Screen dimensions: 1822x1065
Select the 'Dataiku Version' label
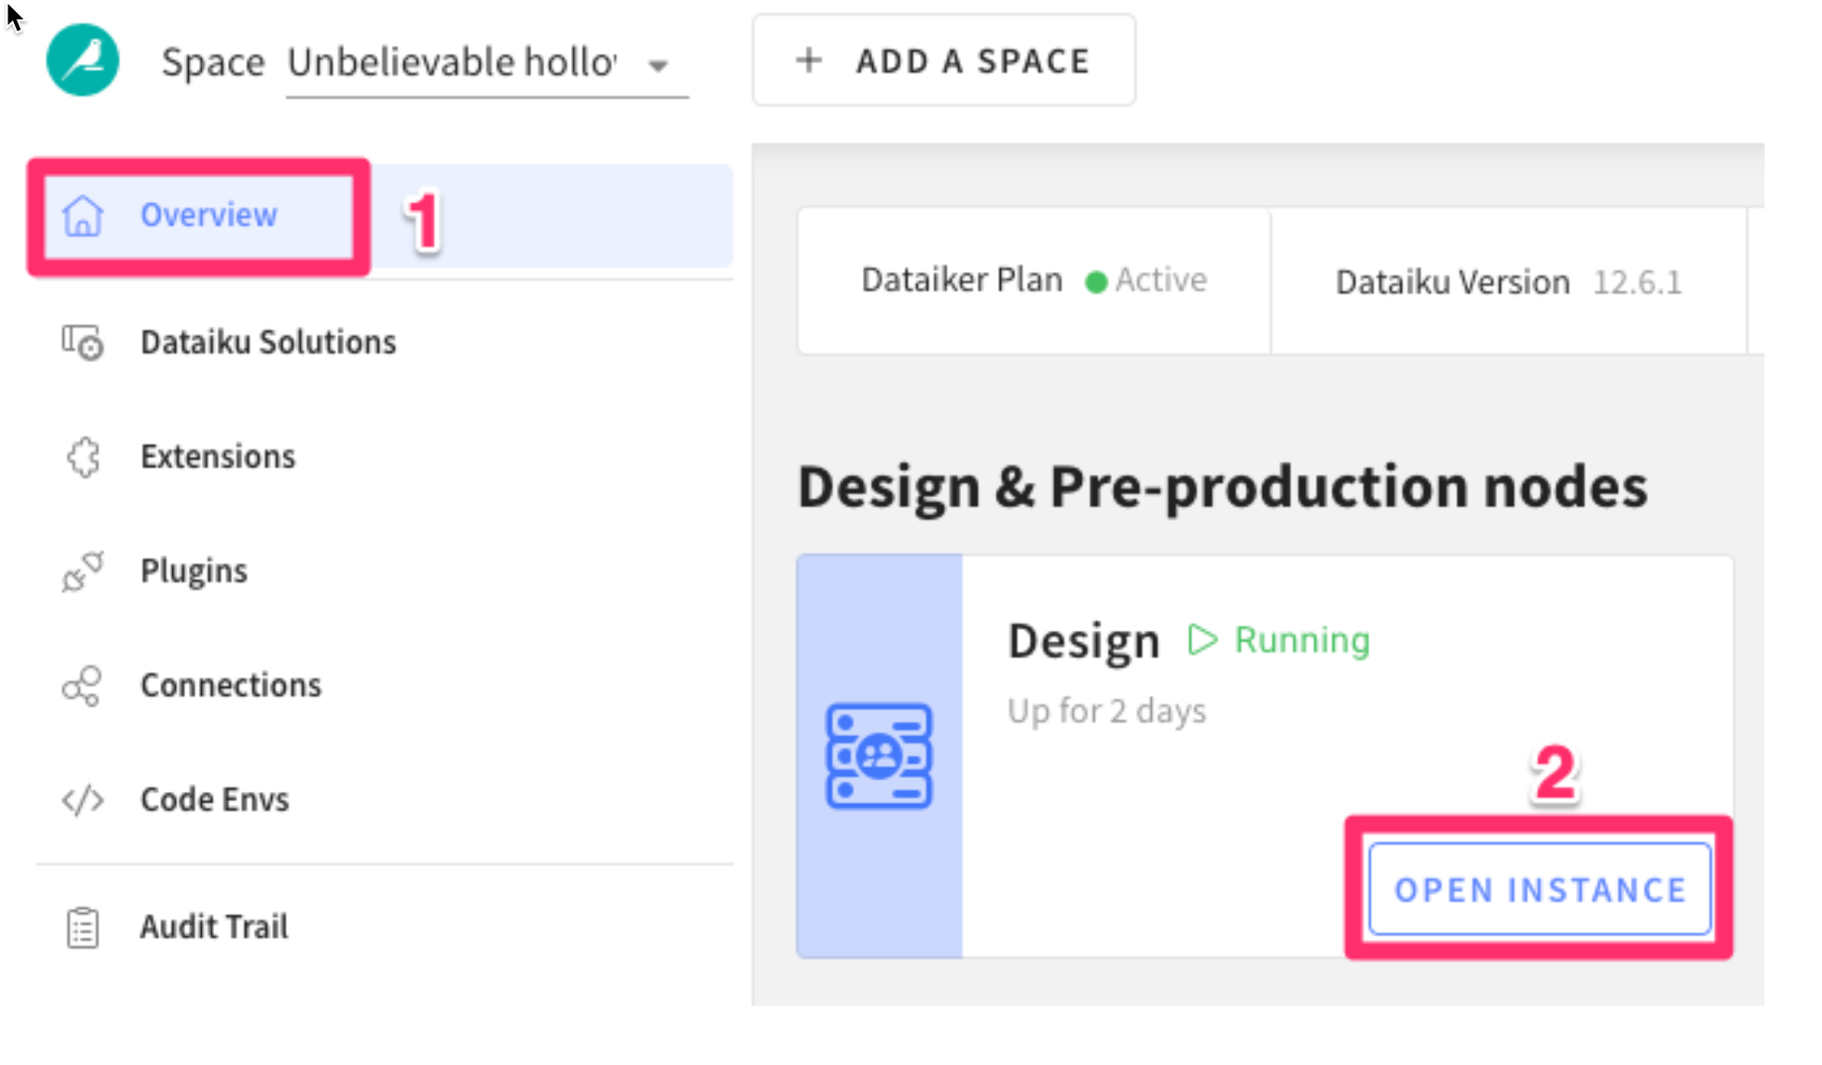pos(1452,282)
